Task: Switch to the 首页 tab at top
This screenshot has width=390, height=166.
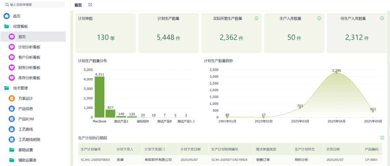Action: click(x=78, y=5)
